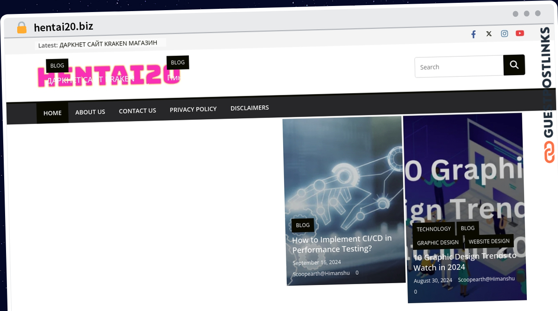558x311 pixels.
Task: Click the Graphic Design category tag
Action: 438,242
